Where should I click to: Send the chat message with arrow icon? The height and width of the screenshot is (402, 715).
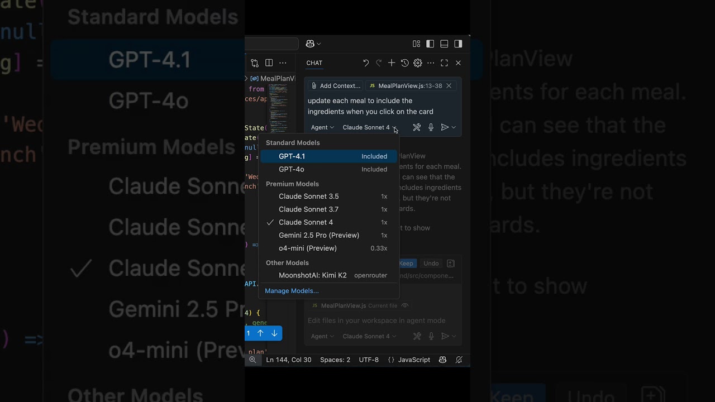tap(445, 127)
